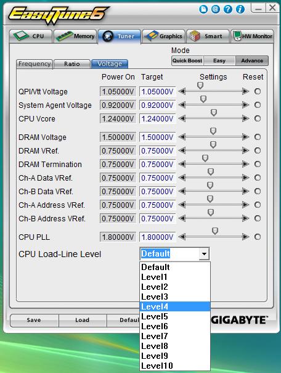Open the CPU tab with chip icon
281x373 pixels.
[x=31, y=36]
